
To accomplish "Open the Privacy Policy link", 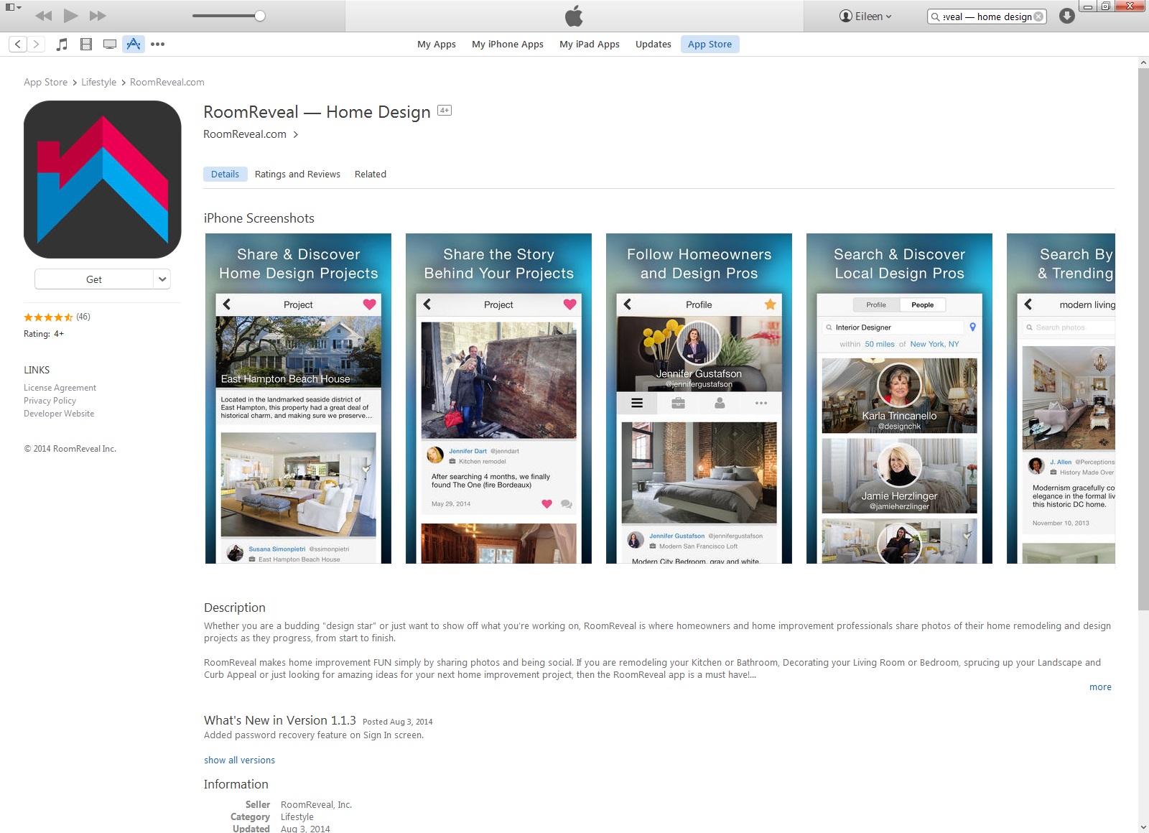I will [50, 401].
